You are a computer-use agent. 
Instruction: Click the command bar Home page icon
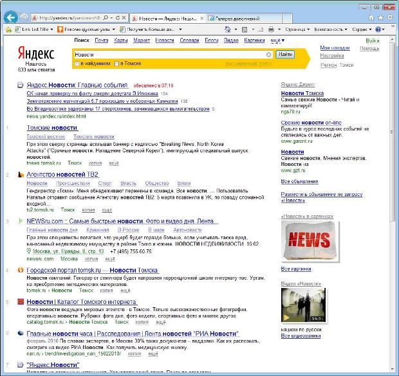[x=228, y=30]
